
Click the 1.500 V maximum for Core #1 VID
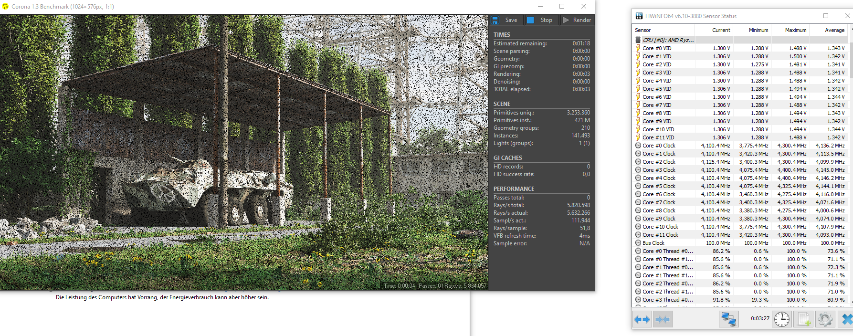pos(798,56)
